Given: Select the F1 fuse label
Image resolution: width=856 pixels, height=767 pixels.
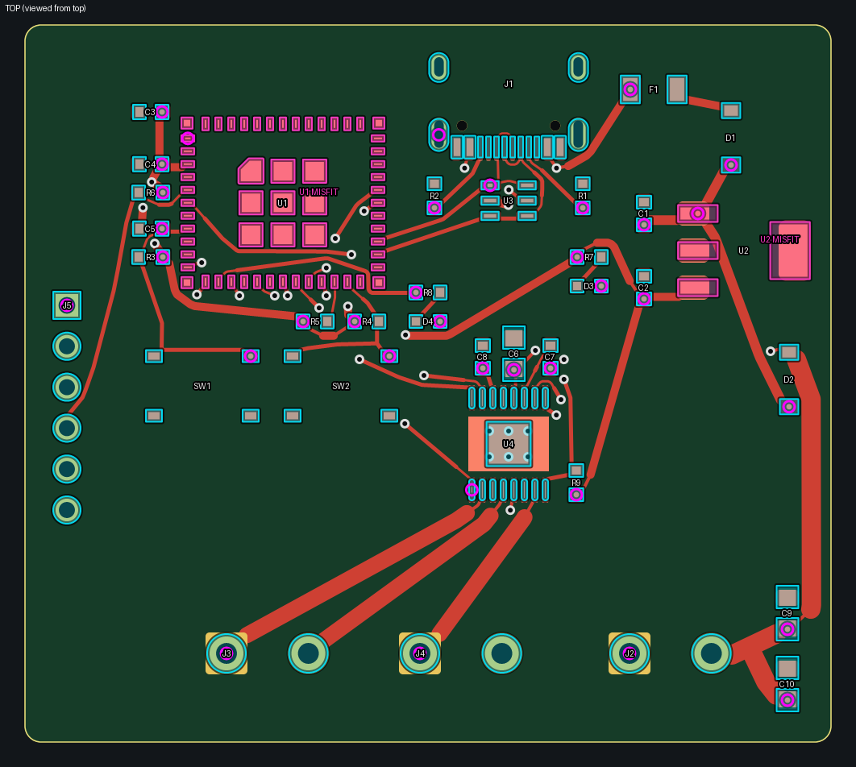Looking at the screenshot, I should (654, 90).
